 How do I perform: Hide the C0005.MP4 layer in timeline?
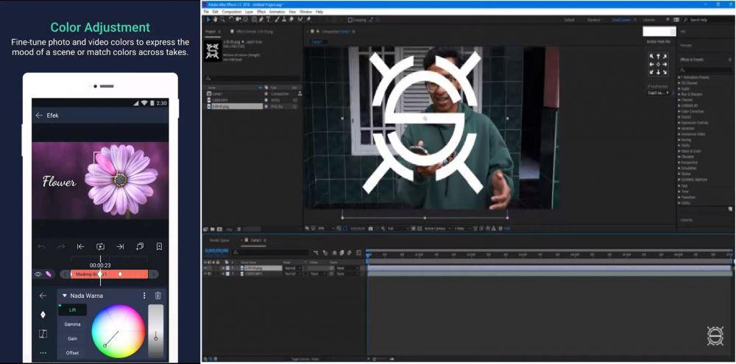coord(205,274)
